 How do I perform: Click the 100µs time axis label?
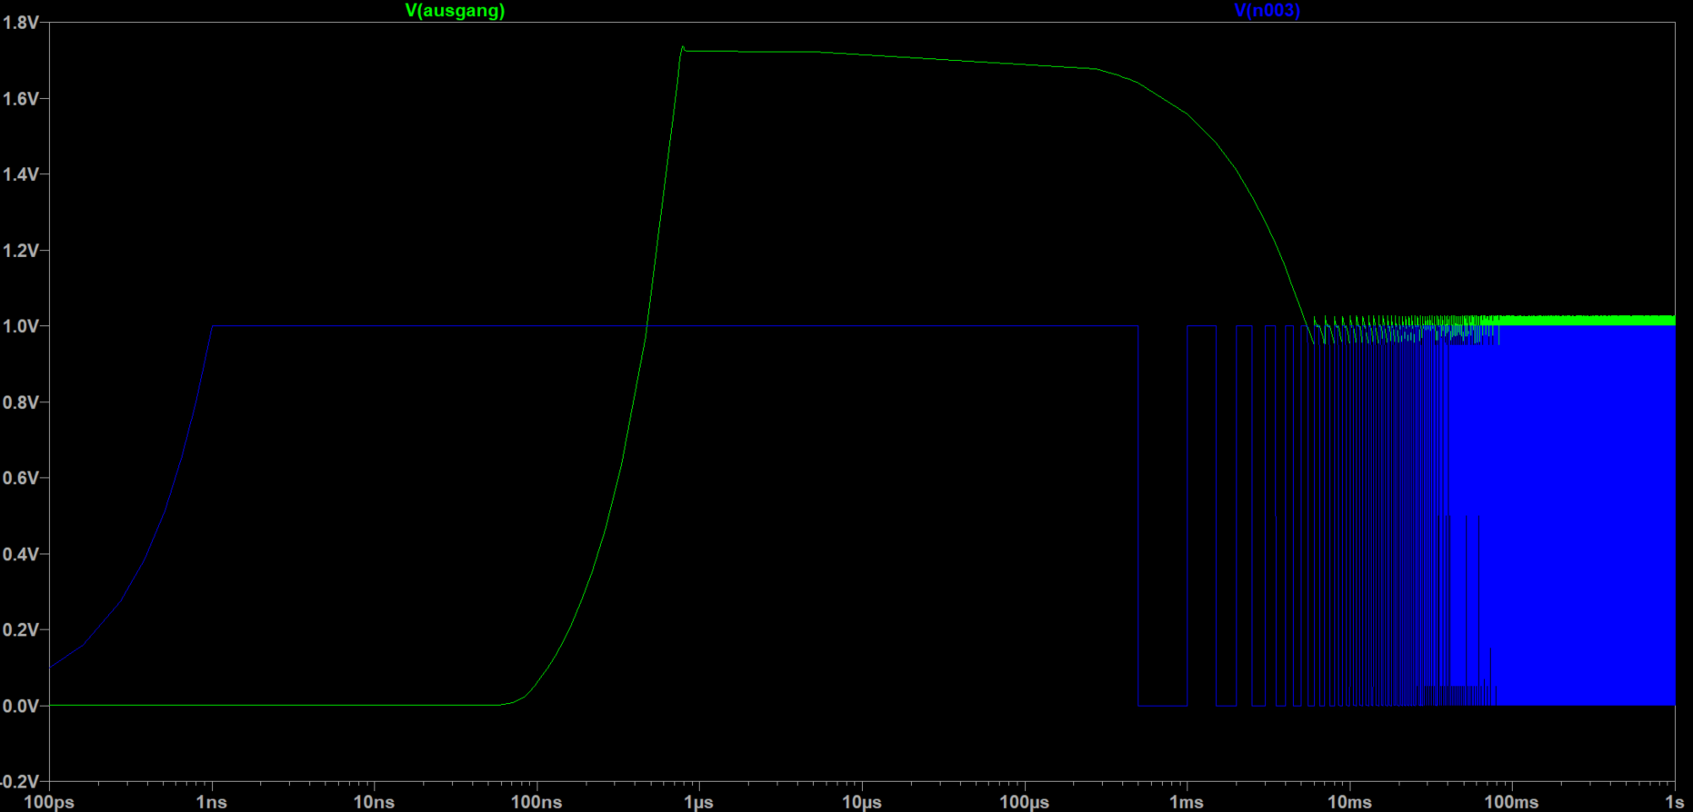pyautogui.click(x=1025, y=802)
